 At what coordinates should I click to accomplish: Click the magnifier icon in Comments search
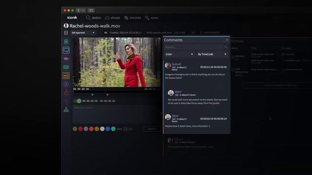226,47
